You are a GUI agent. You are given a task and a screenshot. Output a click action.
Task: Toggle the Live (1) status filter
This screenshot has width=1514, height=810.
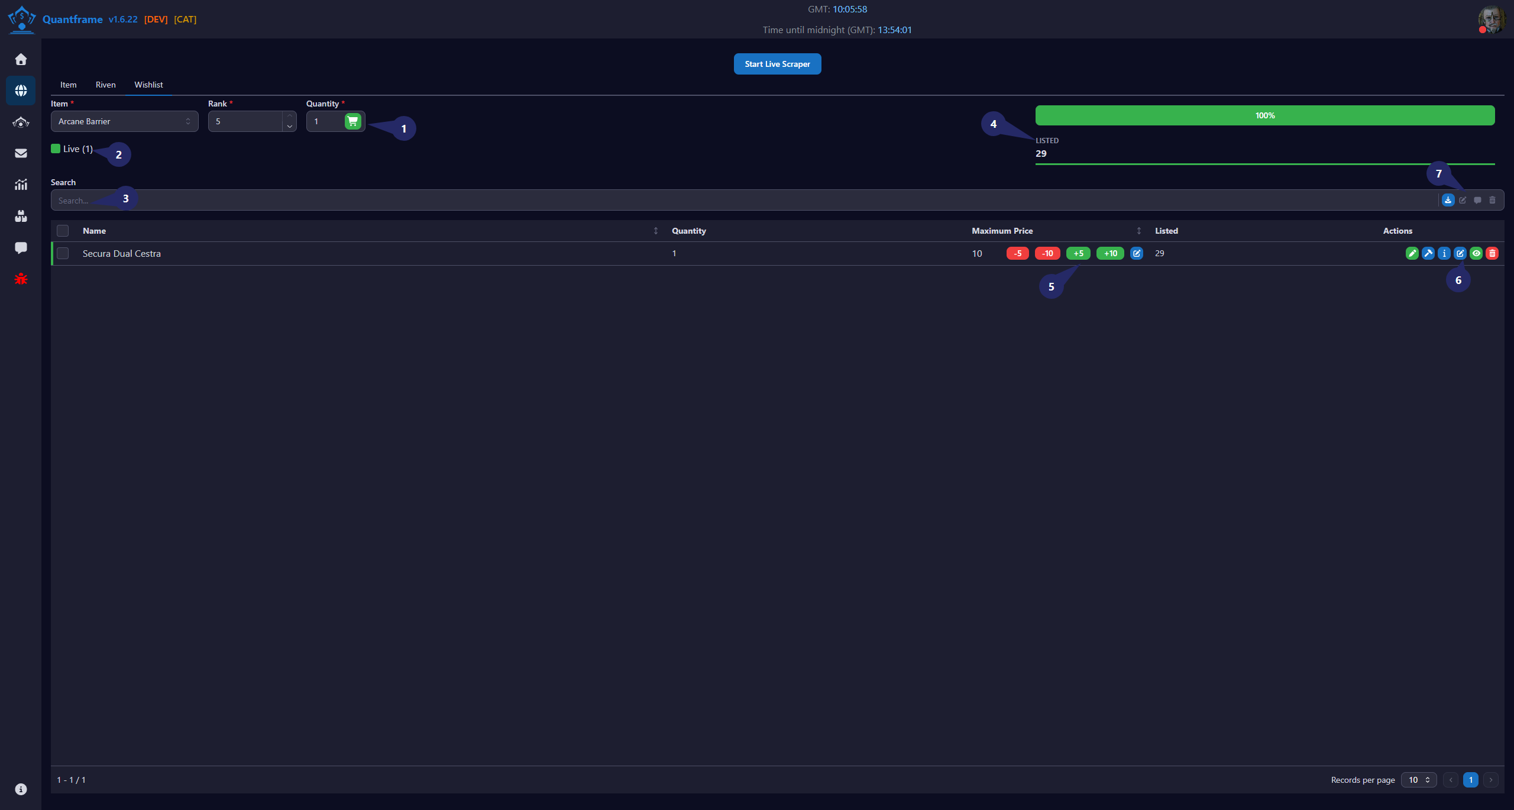pos(72,149)
